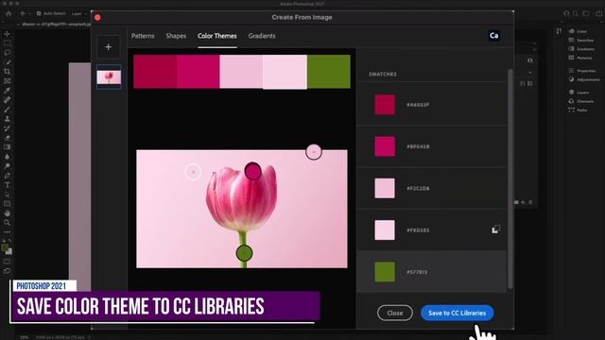Image resolution: width=605 pixels, height=340 pixels.
Task: Switch to the Patterns tab
Action: click(143, 36)
